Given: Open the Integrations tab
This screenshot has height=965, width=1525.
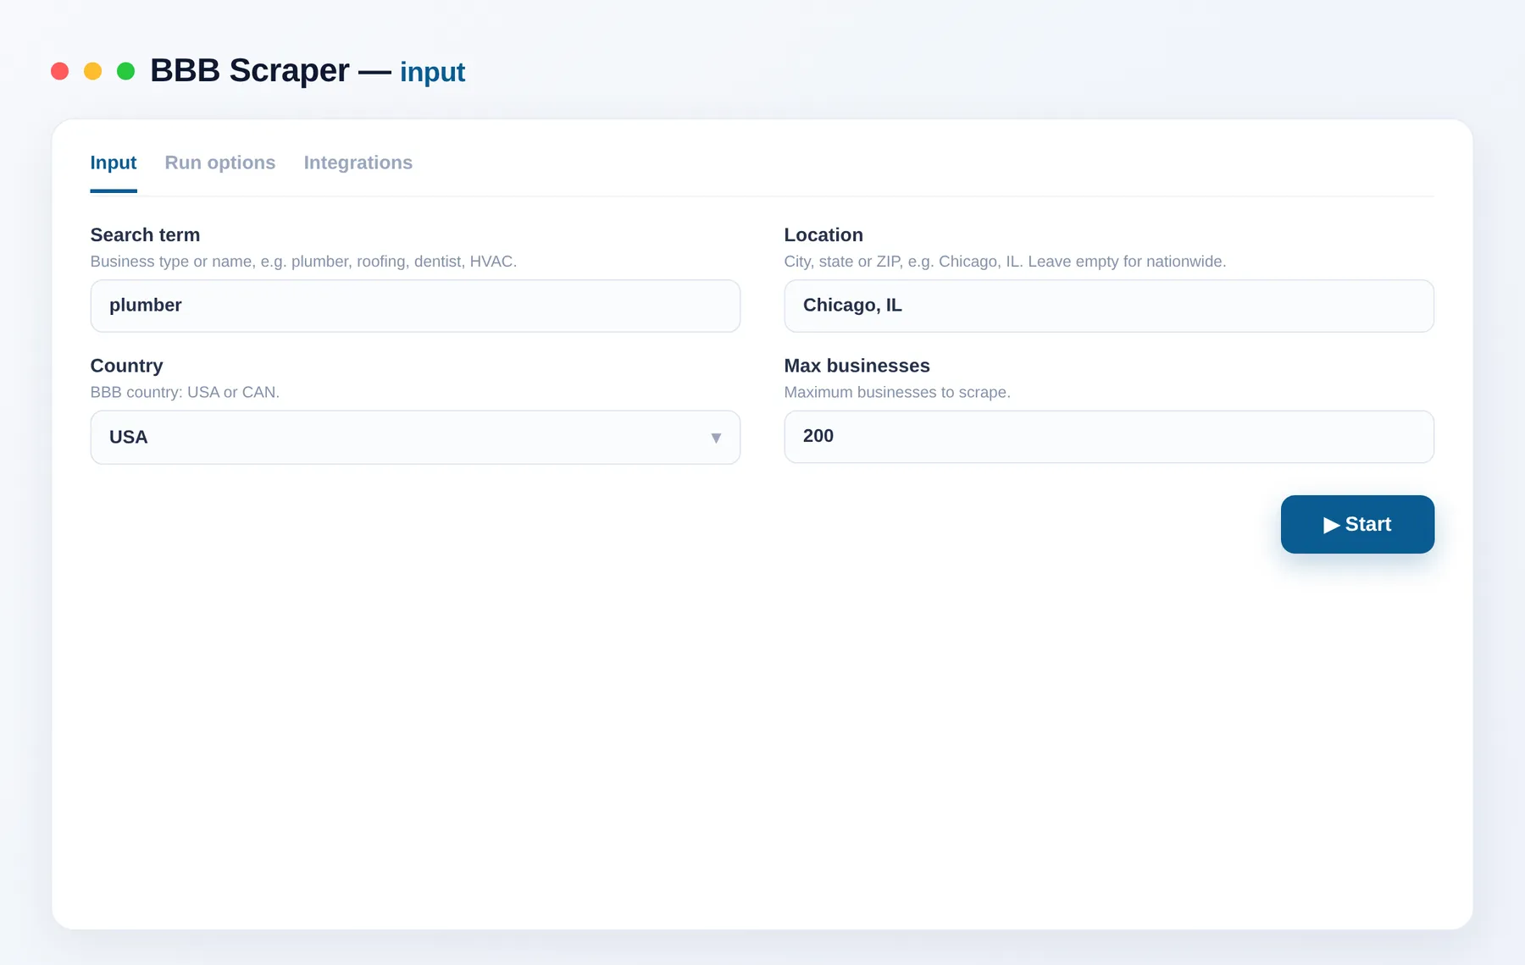Looking at the screenshot, I should (x=358, y=163).
